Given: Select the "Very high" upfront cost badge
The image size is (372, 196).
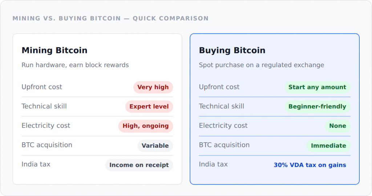Looking at the screenshot, I should pyautogui.click(x=153, y=87).
